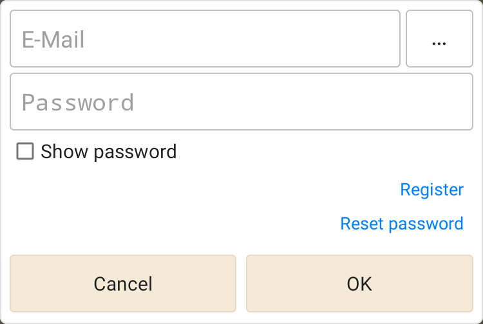Click the square Show password box
Image resolution: width=483 pixels, height=324 pixels.
point(25,152)
